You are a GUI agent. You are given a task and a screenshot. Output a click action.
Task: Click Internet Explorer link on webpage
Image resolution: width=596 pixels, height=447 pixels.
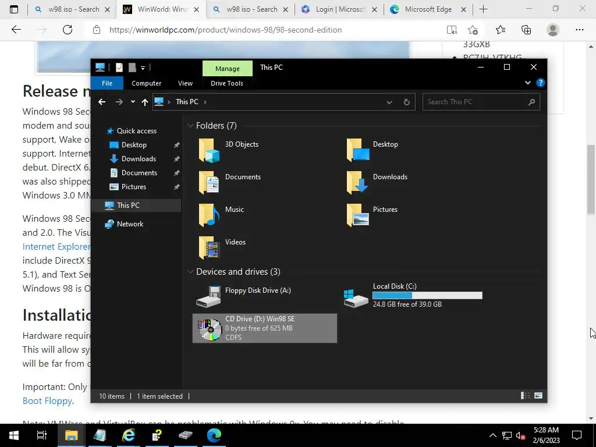click(56, 247)
